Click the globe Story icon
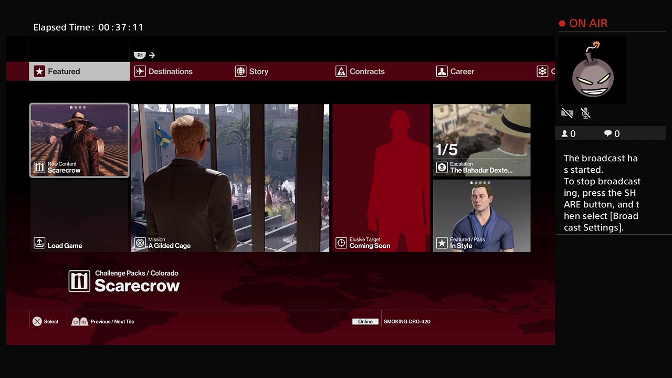Viewport: 672px width, 378px height. (x=240, y=71)
